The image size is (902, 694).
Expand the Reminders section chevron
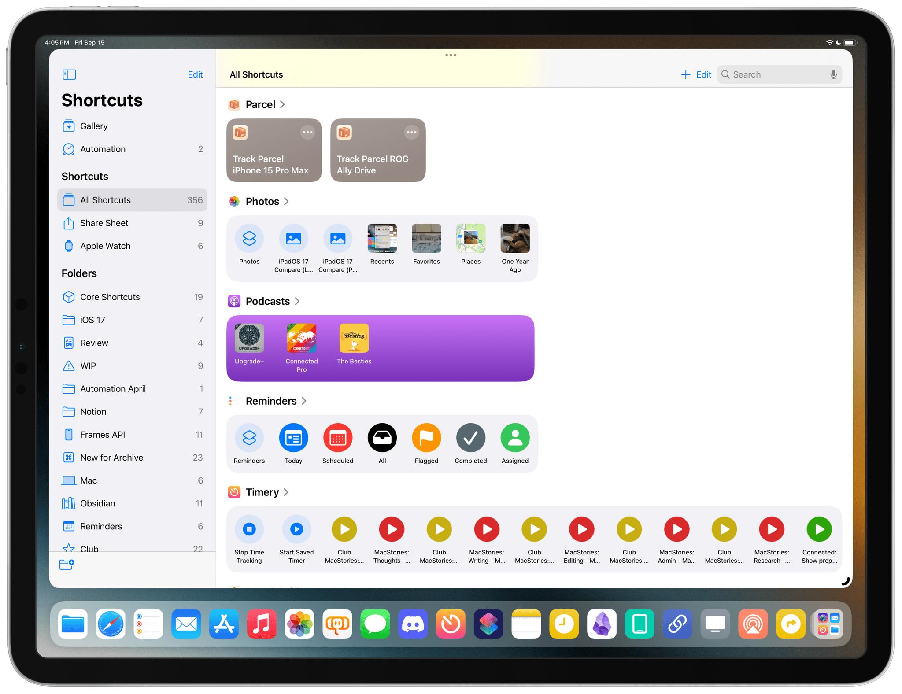(304, 401)
